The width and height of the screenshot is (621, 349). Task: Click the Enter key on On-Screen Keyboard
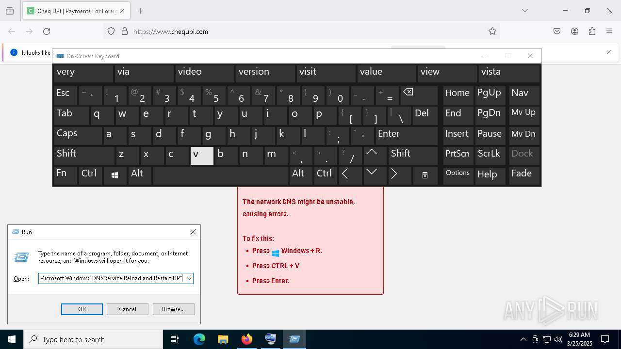click(407, 135)
